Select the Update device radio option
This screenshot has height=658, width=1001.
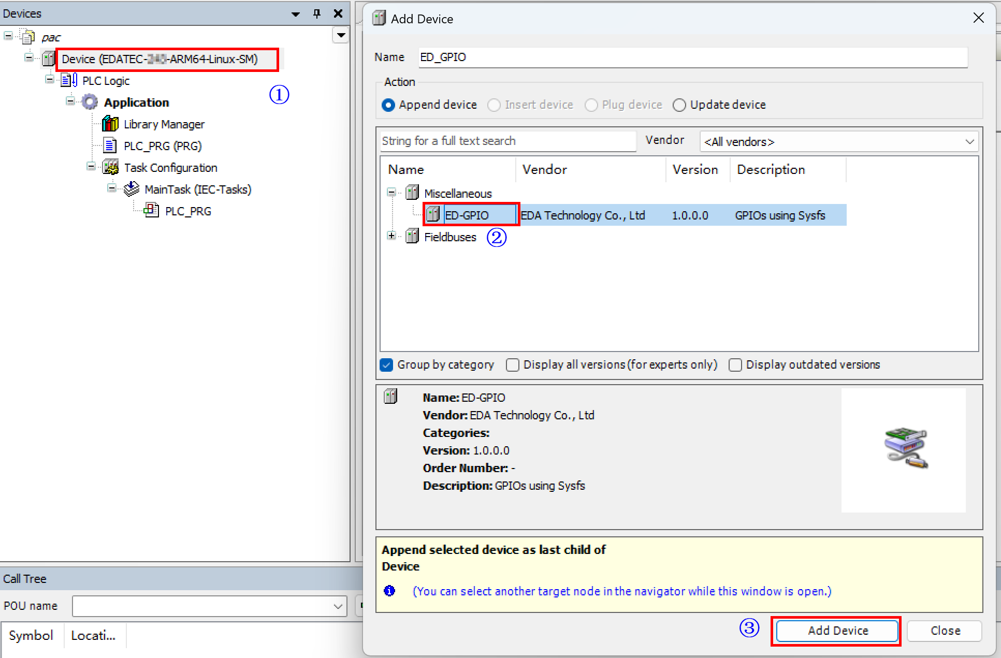pyautogui.click(x=679, y=105)
